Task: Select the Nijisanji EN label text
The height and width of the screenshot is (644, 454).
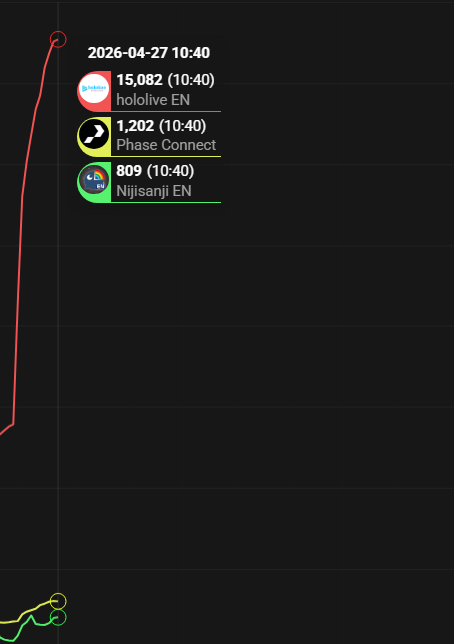Action: [154, 190]
